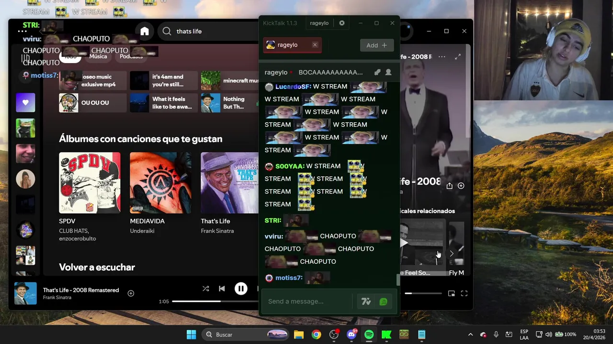Image resolution: width=613 pixels, height=344 pixels.
Task: Open the What it feels like to be awake tile
Action: [164, 103]
